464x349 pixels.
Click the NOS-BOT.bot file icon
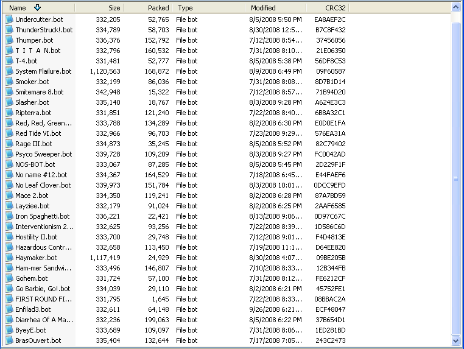tap(10, 164)
